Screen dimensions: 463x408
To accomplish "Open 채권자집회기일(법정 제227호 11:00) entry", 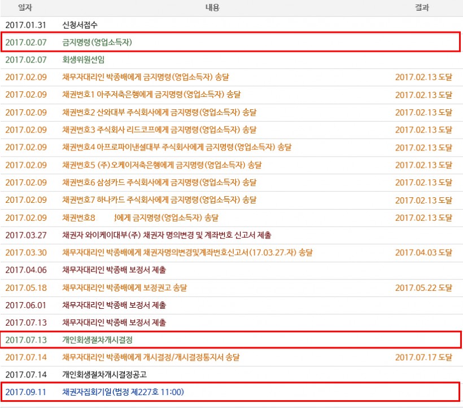I will [123, 392].
